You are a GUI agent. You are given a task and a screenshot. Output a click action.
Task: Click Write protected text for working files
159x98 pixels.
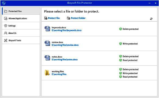pyautogui.click(x=130, y=73)
